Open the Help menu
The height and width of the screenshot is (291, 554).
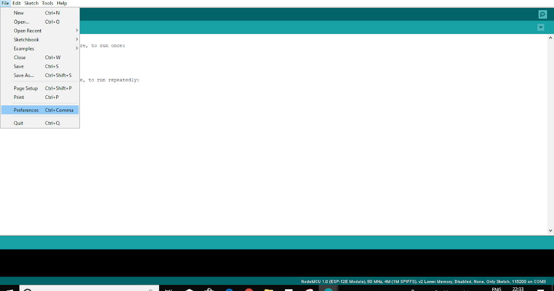point(62,3)
